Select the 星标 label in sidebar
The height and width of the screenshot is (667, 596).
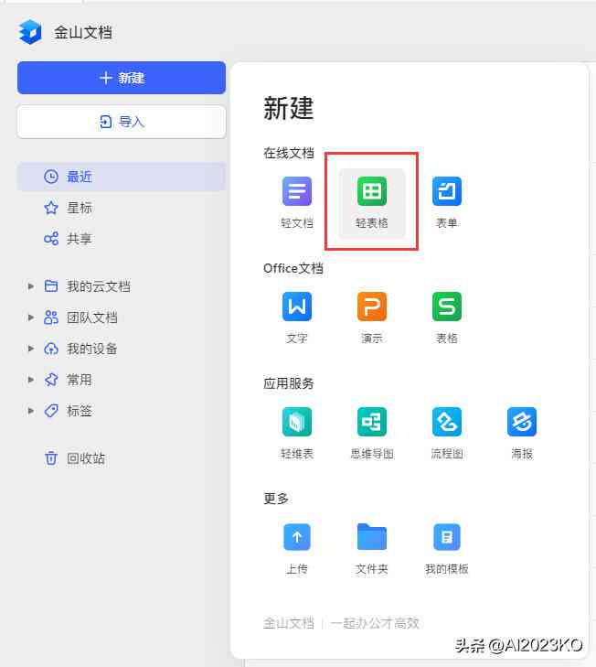coord(79,208)
